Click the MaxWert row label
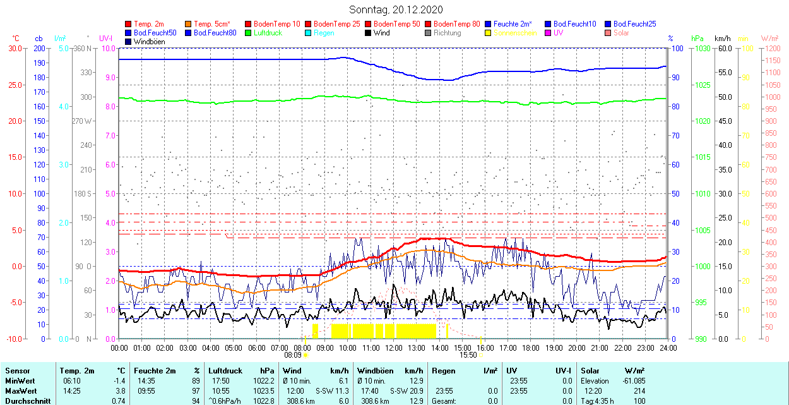 click(19, 391)
